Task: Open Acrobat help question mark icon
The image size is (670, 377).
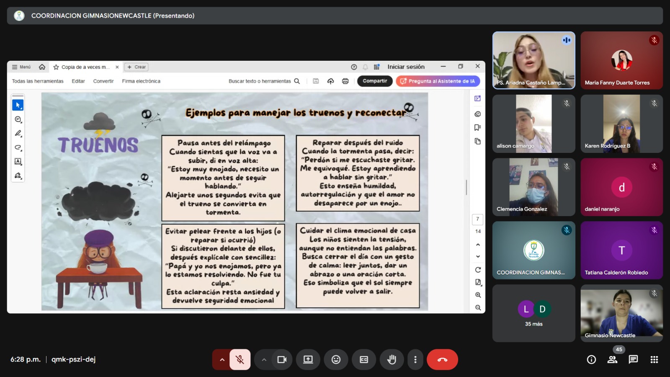Action: (354, 67)
